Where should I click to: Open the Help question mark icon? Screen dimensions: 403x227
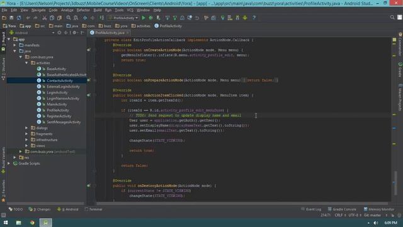click(x=254, y=18)
